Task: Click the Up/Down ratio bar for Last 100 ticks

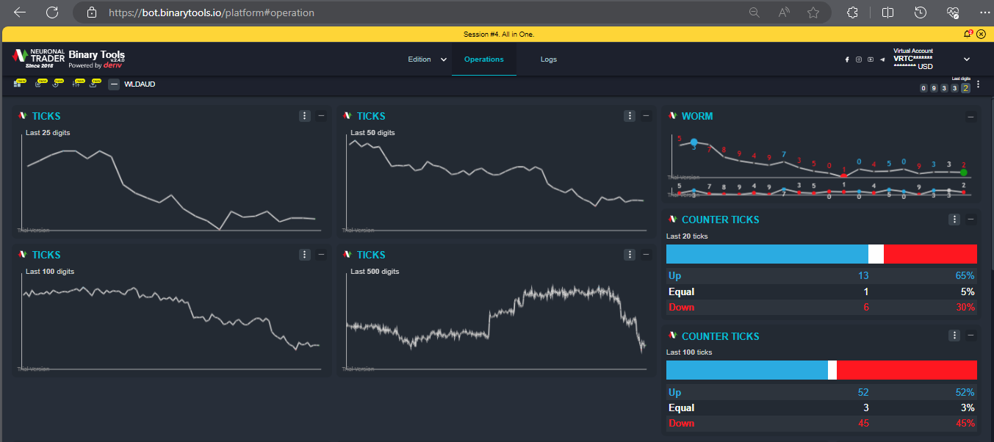Action: (821, 369)
